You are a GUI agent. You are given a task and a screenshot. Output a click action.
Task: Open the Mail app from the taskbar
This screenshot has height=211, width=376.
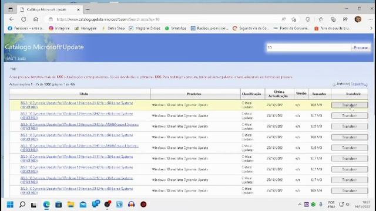(x=83, y=205)
